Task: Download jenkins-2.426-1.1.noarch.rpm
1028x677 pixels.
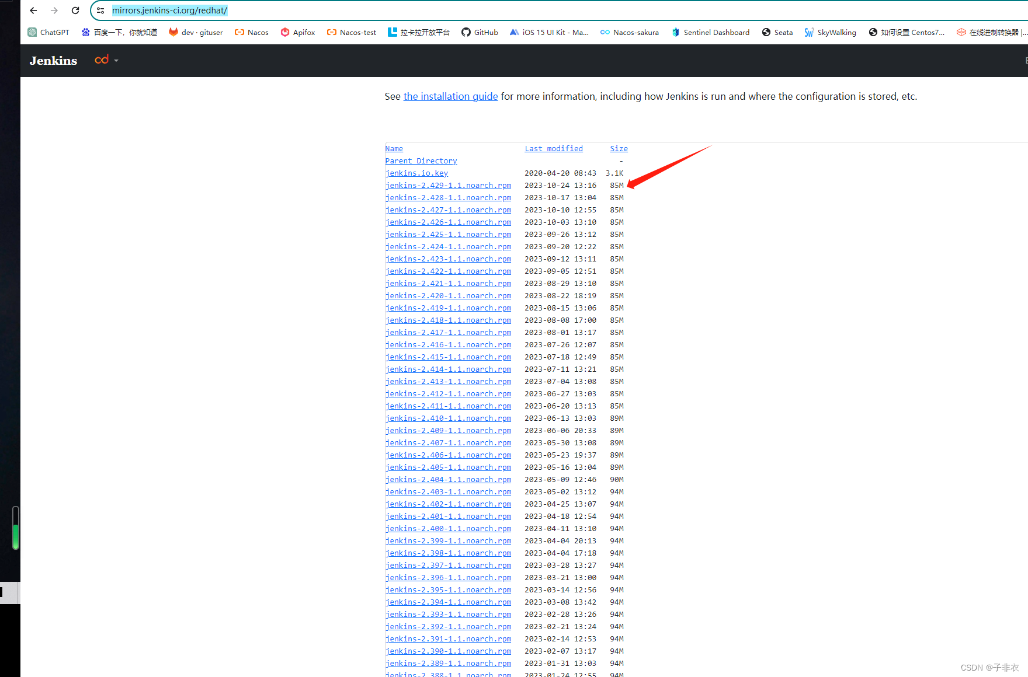Action: (x=448, y=222)
